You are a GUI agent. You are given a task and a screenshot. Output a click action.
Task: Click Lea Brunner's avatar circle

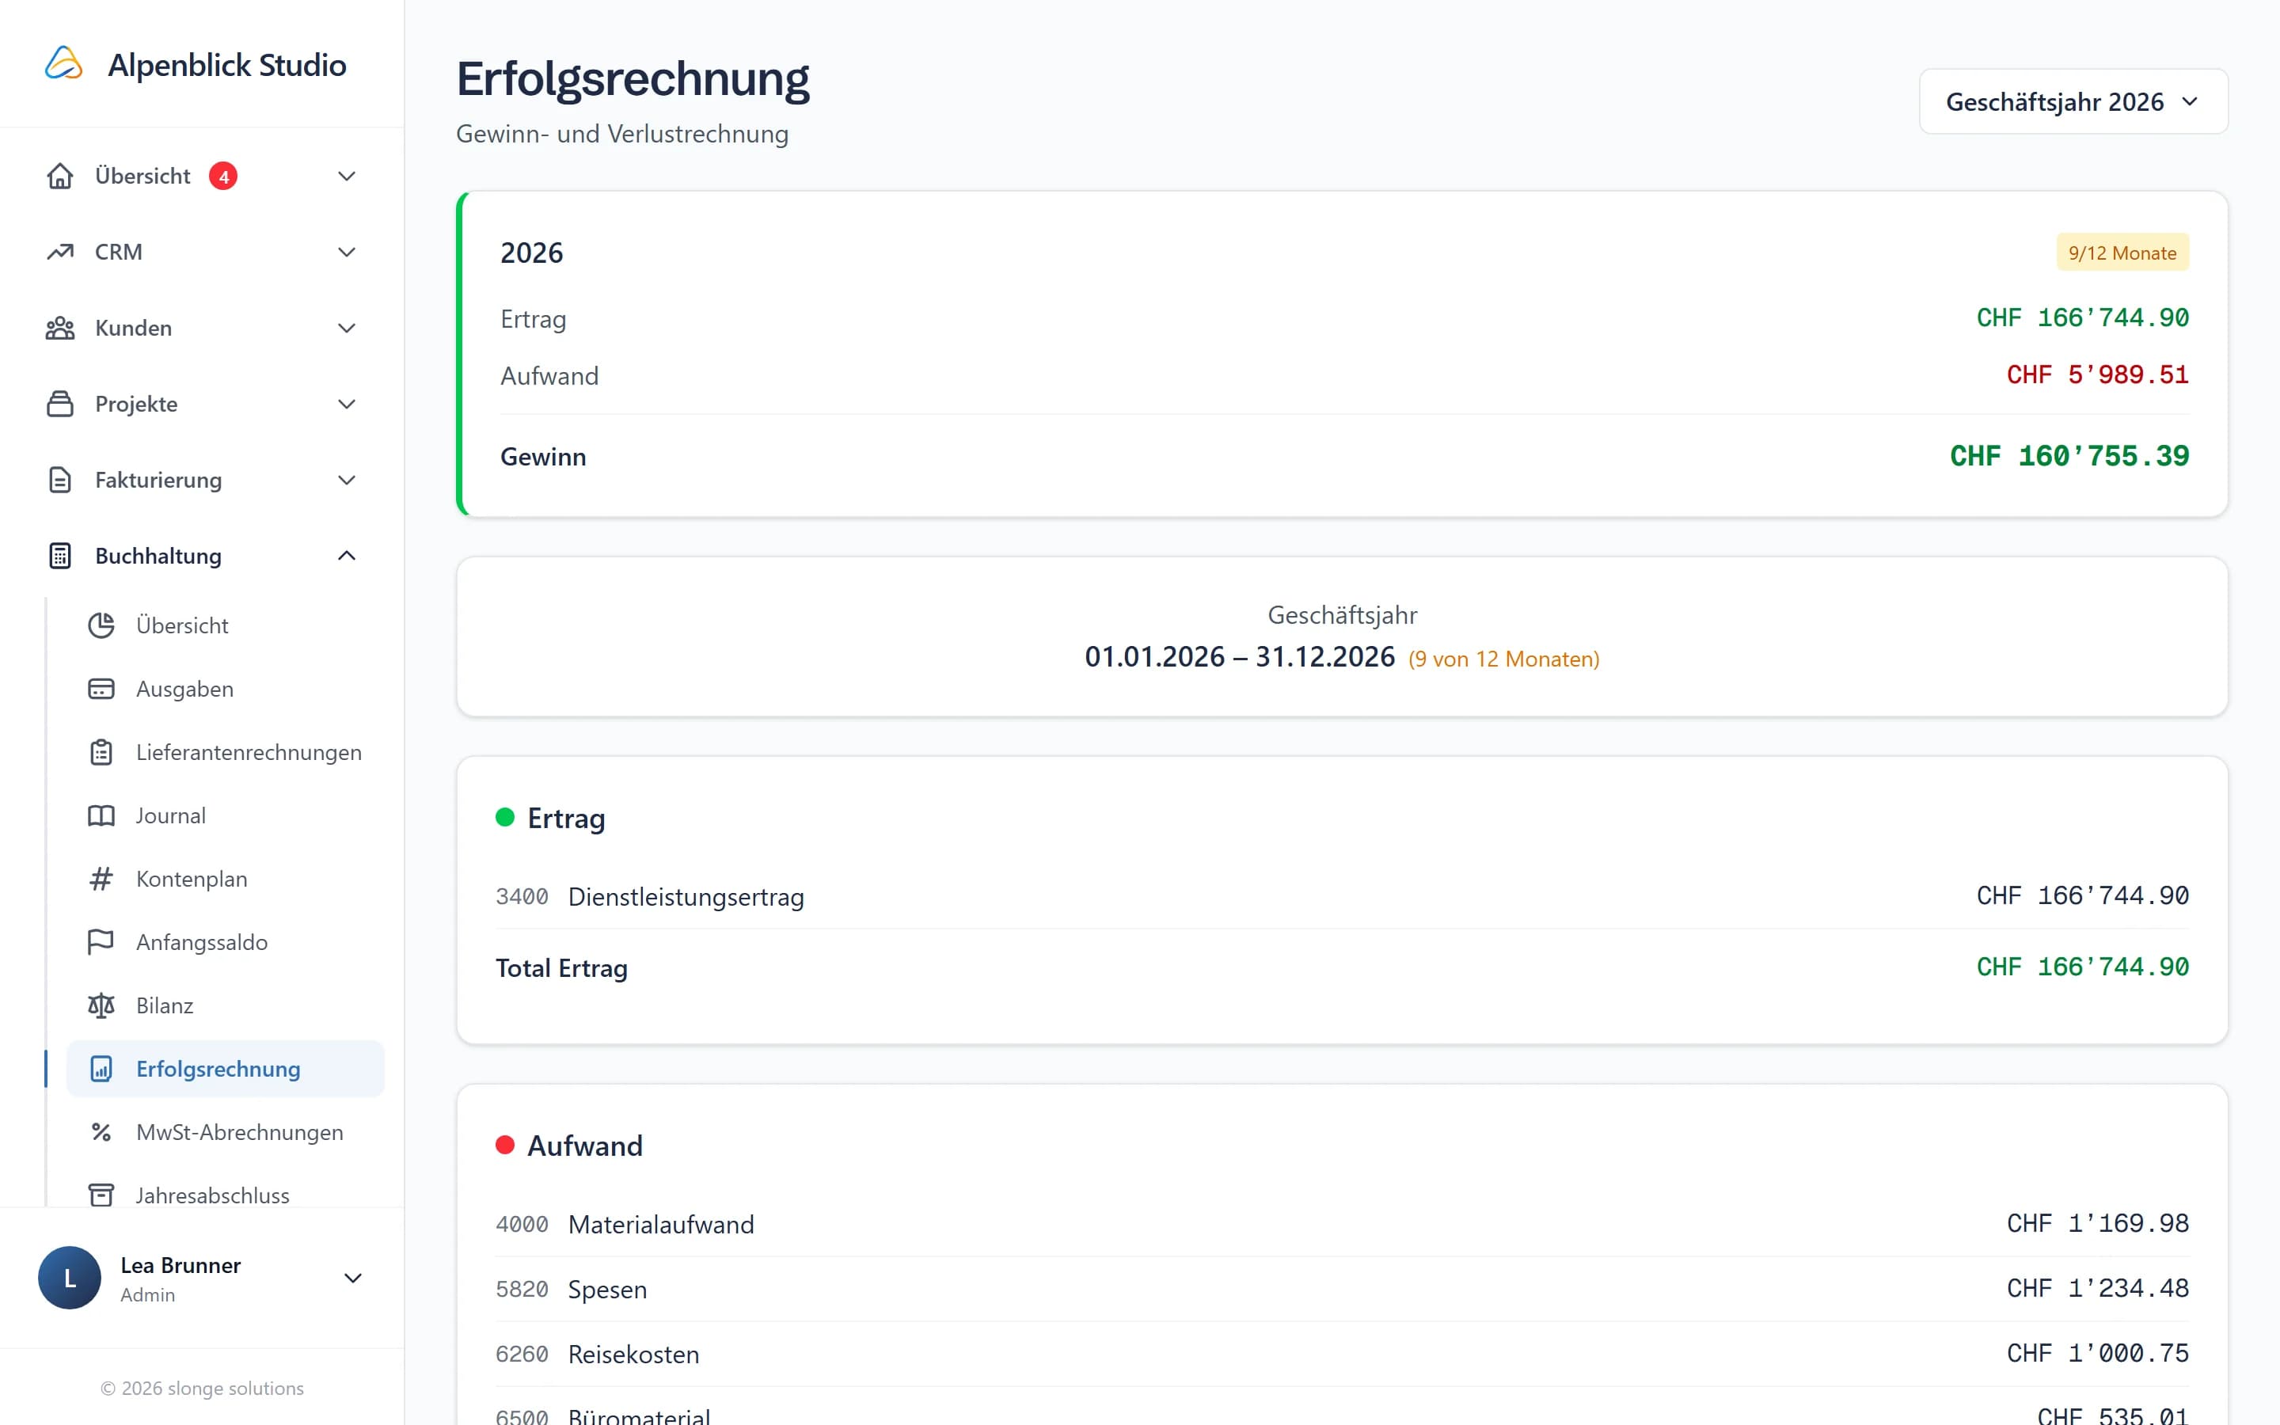pyautogui.click(x=70, y=1278)
